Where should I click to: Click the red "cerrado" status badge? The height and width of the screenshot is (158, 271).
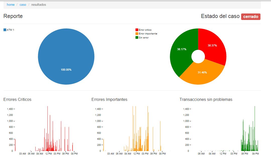point(251,17)
